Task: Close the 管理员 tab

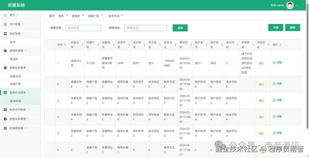Action: click(83, 15)
